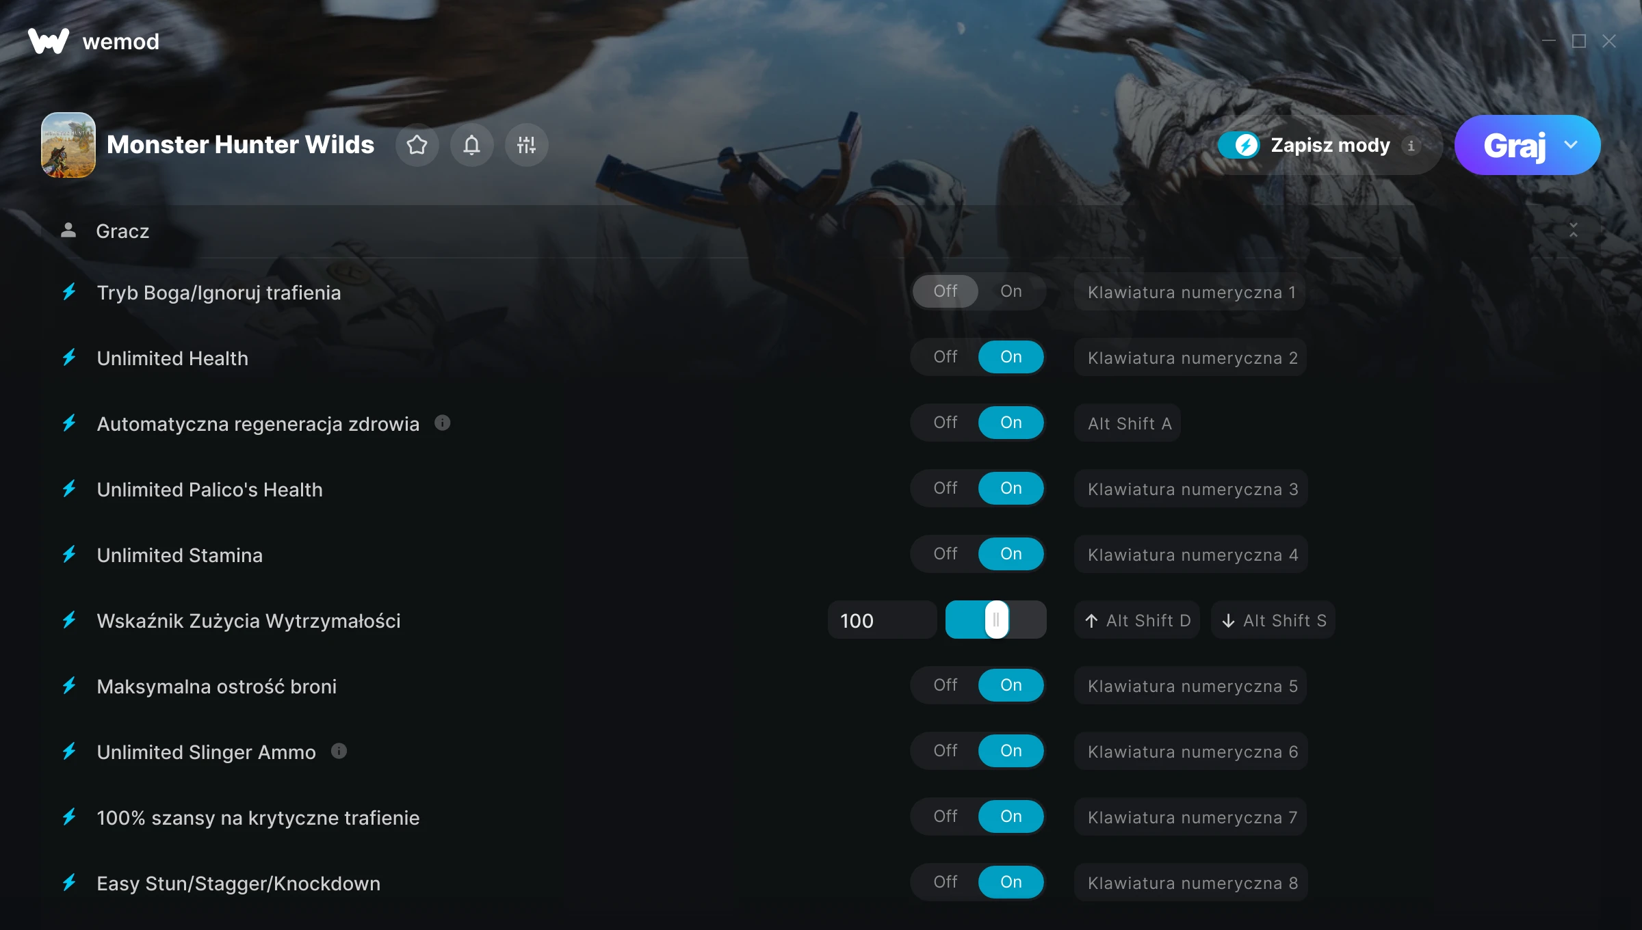Click the Wskaźnik Zużycia Wytrzymałości slider
The width and height of the screenshot is (1642, 930).
996,620
